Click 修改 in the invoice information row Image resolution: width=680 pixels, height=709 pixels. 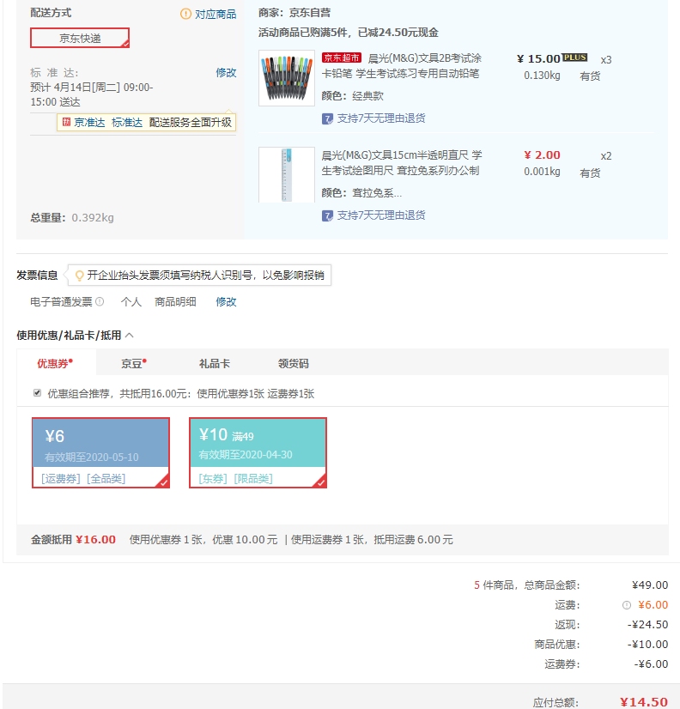[x=226, y=301]
